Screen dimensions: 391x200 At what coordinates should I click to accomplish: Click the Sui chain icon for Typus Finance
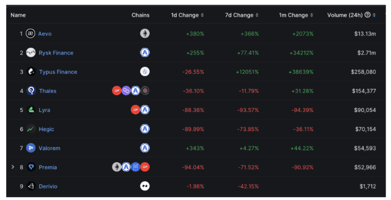click(x=144, y=72)
